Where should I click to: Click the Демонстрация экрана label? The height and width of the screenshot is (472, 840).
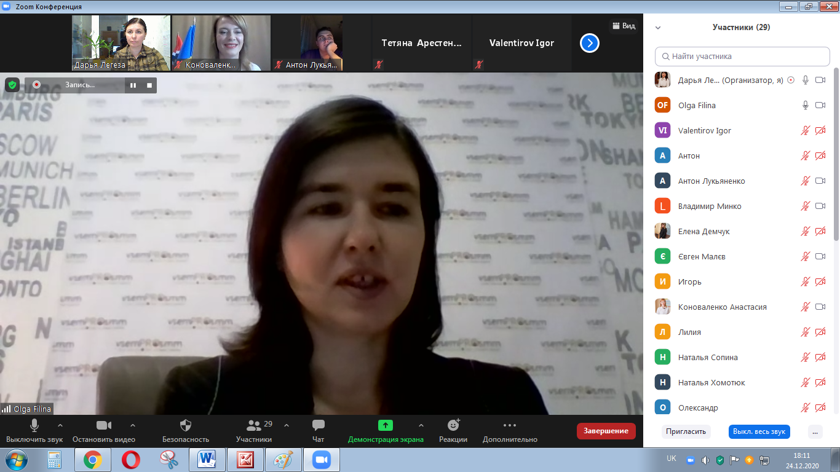tap(386, 439)
